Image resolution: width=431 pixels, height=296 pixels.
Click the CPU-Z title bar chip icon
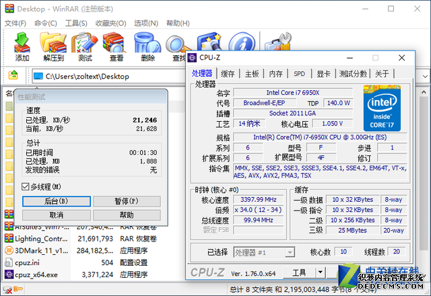click(x=192, y=58)
